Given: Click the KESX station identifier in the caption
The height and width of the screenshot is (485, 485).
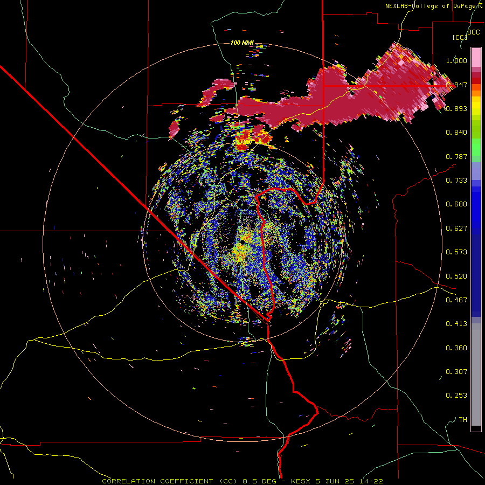Looking at the screenshot, I should pos(302,481).
